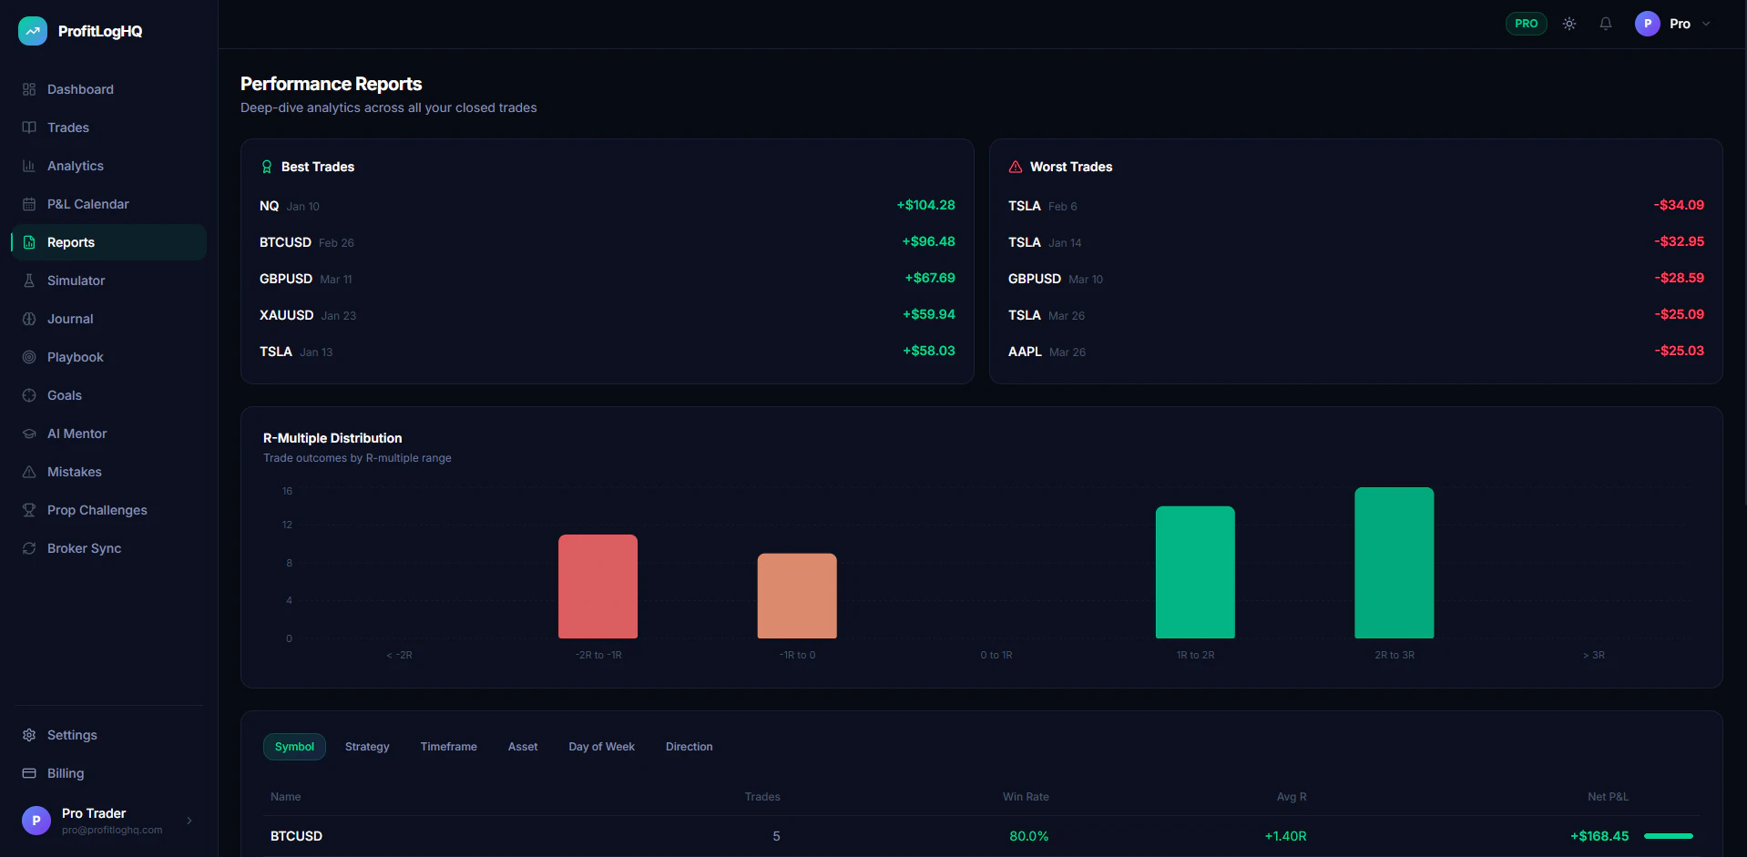Select the BTCUSD Feb 26 best trade
Screen dimensions: 1747x857
coord(608,242)
